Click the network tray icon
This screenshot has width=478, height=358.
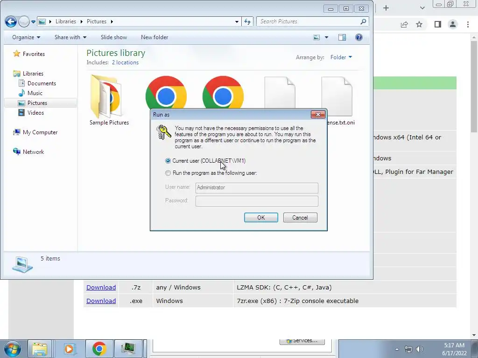click(x=408, y=349)
